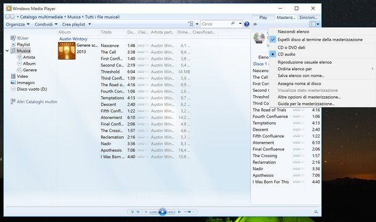Select Fourth Confluence in the burn list

270,116
